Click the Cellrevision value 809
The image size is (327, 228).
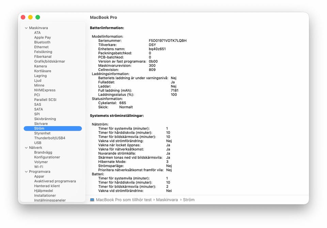[x=152, y=70]
